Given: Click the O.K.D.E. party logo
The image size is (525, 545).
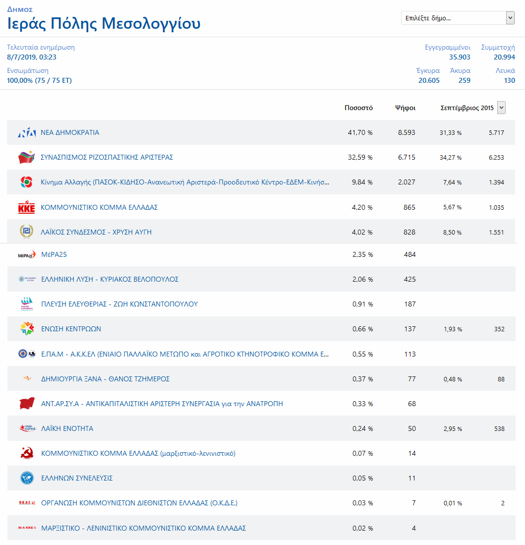Looking at the screenshot, I should tap(27, 502).
